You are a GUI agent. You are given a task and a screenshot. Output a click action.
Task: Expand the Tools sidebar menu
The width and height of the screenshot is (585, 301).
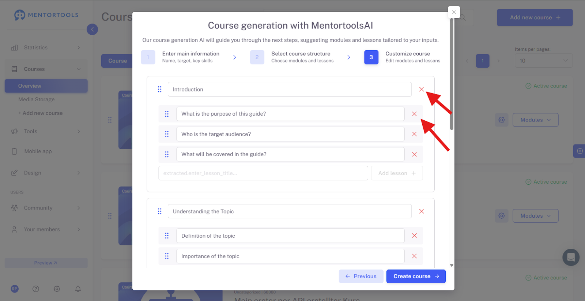click(x=46, y=131)
